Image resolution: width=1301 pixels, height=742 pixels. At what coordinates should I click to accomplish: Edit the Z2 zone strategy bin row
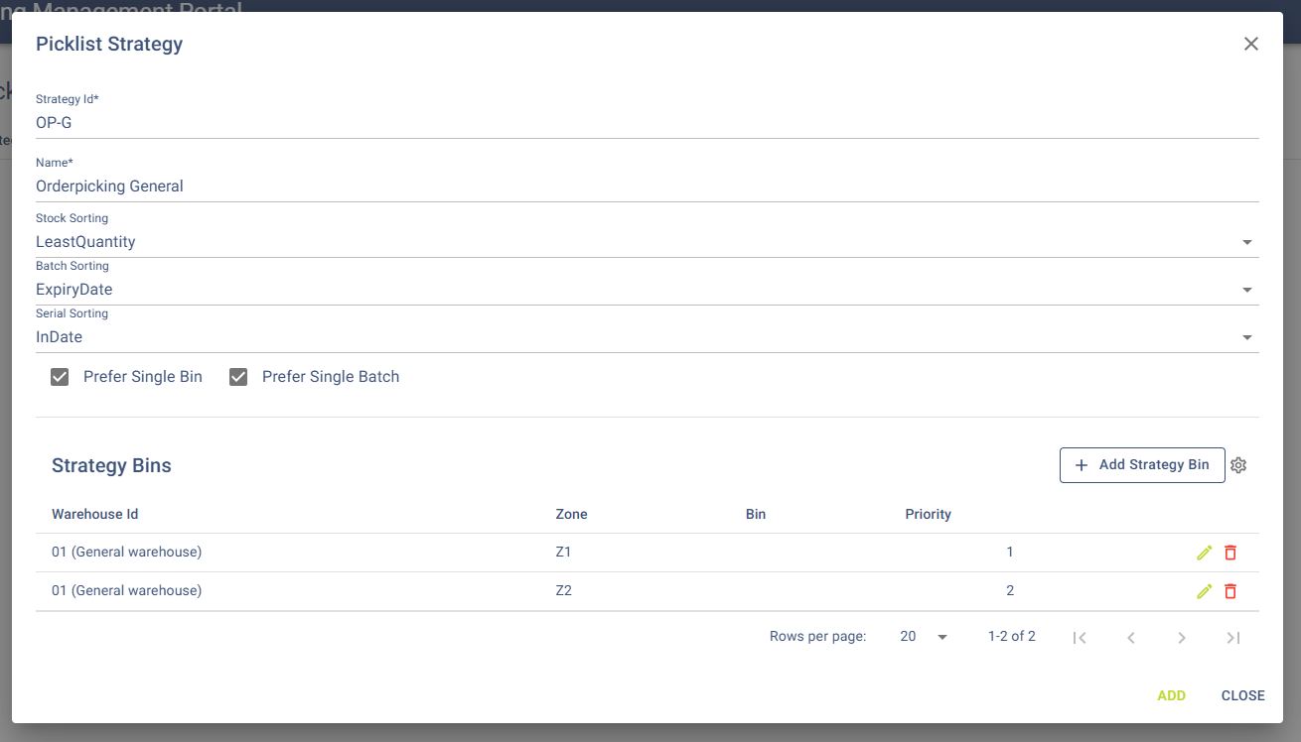click(1205, 591)
